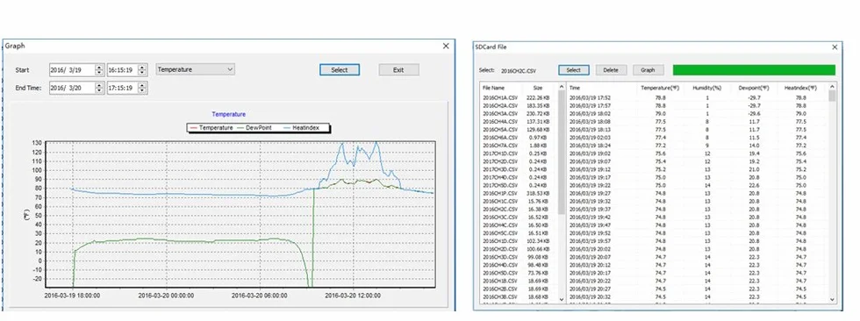Click the 2016/03/19 02:03 data row
Screen dimensions: 860x321
tap(698, 138)
